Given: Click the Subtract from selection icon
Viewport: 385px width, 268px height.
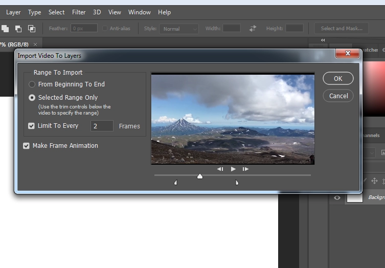Looking at the screenshot, I should tap(18, 29).
